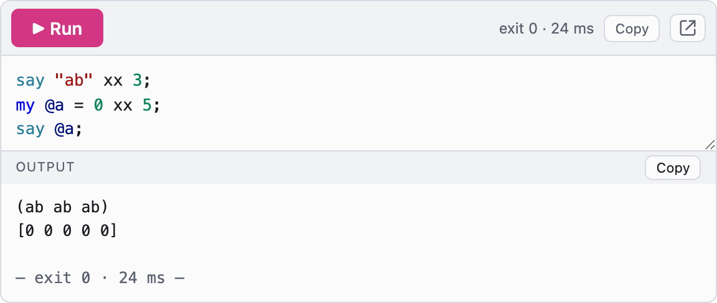Viewport: 717px width, 303px height.
Task: Click the OUTPUT section label
Action: coord(45,167)
